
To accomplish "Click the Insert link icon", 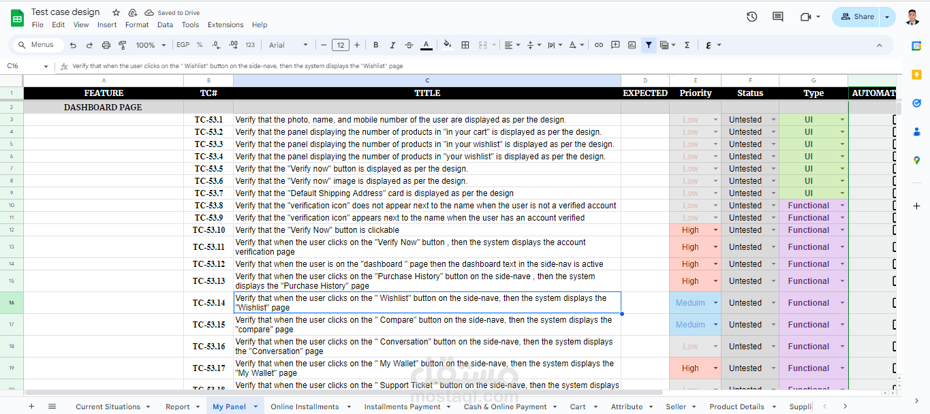I will coord(599,45).
